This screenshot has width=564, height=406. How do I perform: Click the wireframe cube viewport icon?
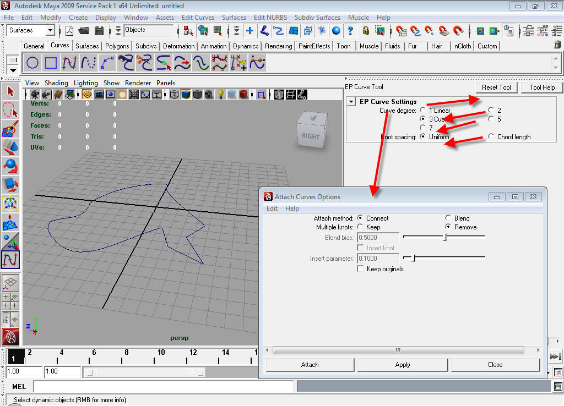point(174,95)
